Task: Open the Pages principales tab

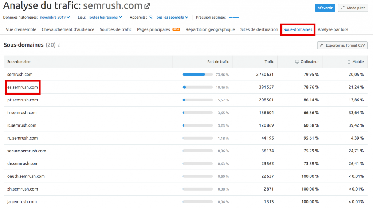Action: tap(153, 29)
